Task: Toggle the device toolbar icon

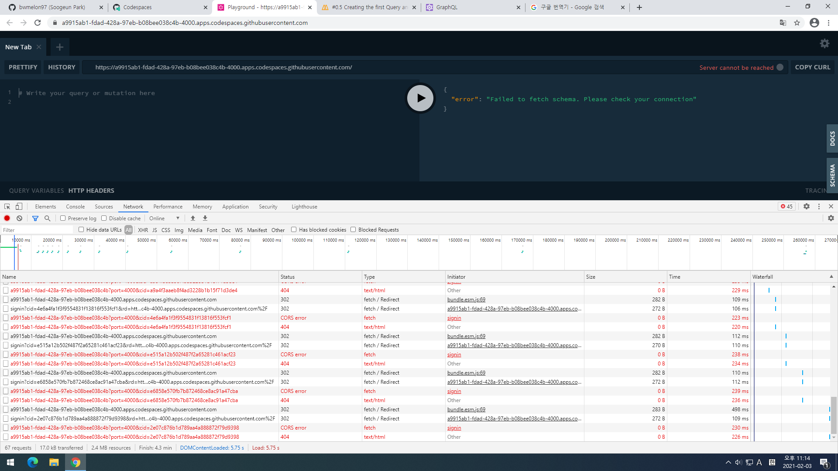Action: 19,207
